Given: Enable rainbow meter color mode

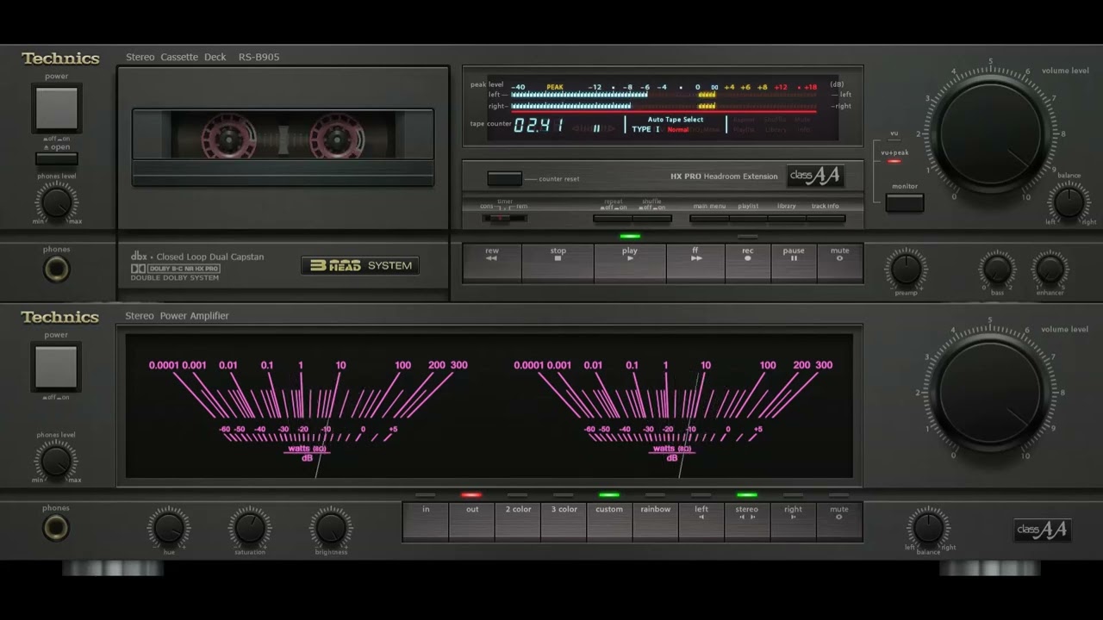Looking at the screenshot, I should pyautogui.click(x=655, y=521).
